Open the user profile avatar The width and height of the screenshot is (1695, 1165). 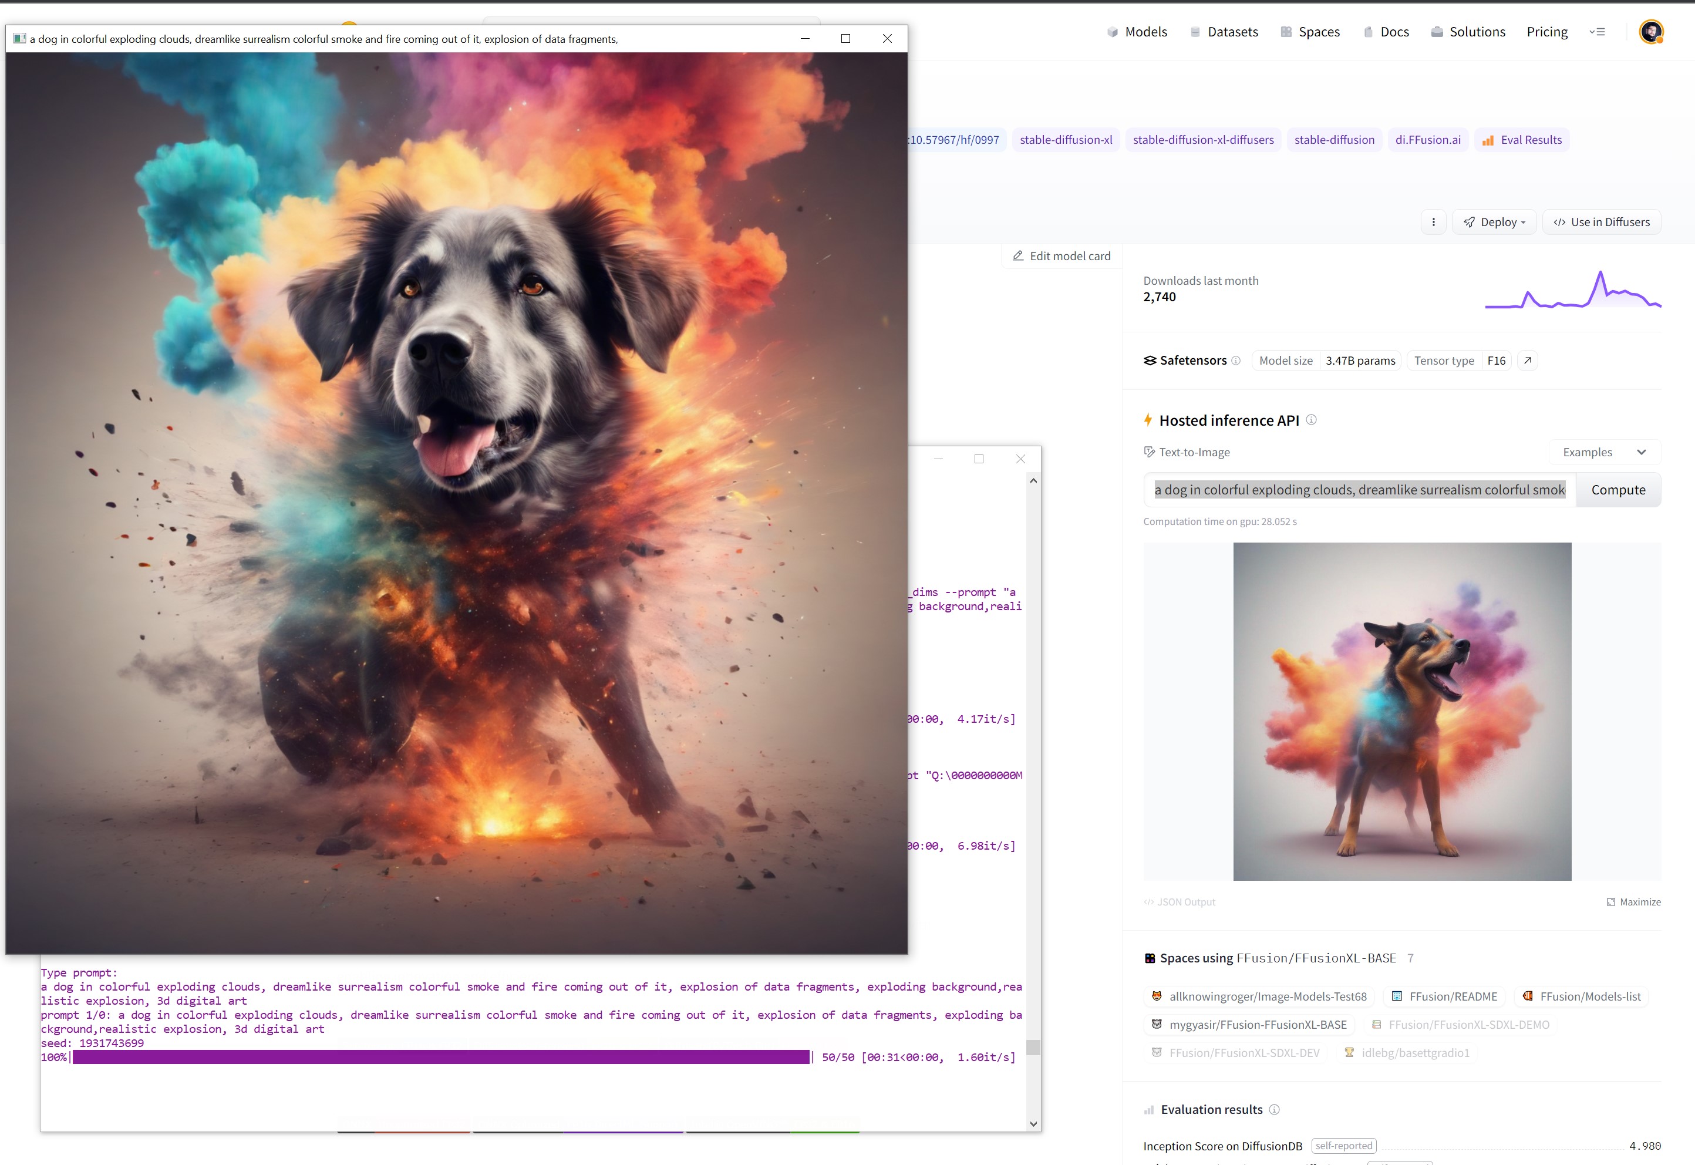(x=1650, y=32)
